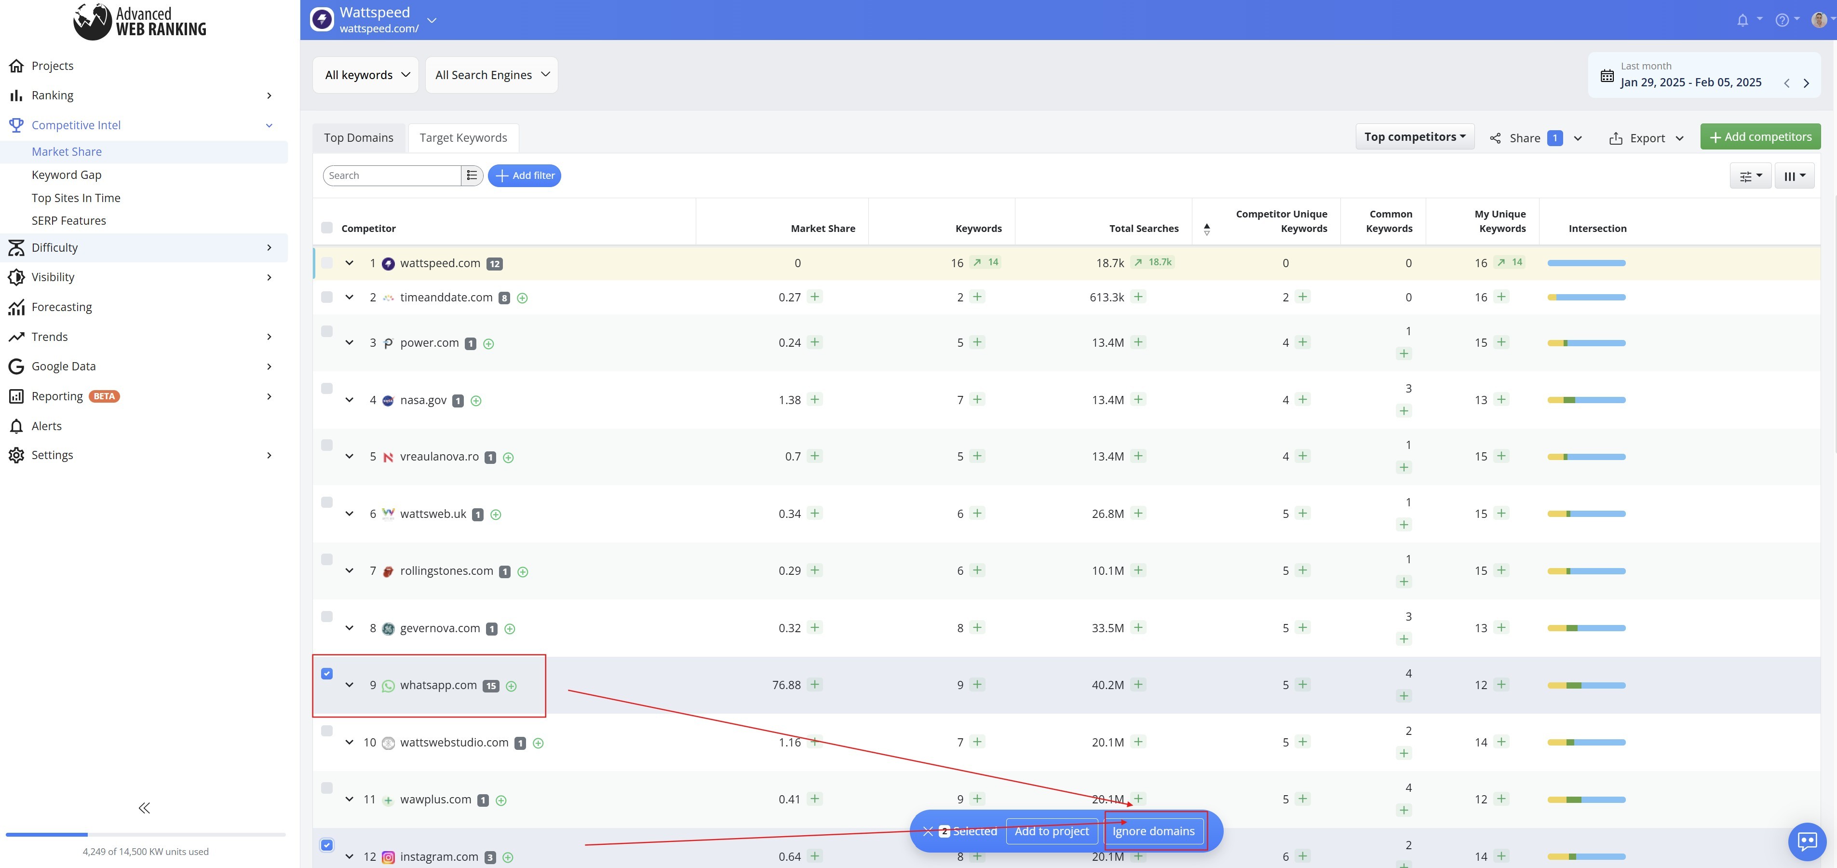Add wattswebstudio.com competitor plus icon

pos(538,743)
